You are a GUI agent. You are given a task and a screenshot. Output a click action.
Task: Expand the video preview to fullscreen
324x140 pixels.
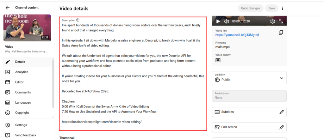(281, 21)
